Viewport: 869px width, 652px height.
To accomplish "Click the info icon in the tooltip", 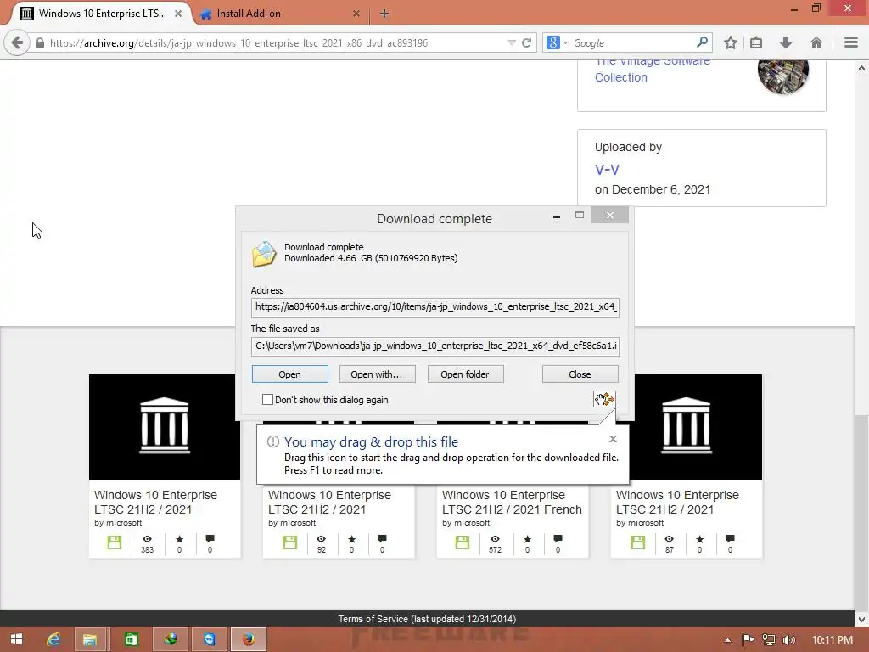I will pyautogui.click(x=272, y=441).
